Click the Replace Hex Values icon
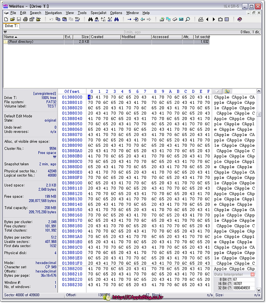This screenshot has height=303, width=266. pos(110,19)
